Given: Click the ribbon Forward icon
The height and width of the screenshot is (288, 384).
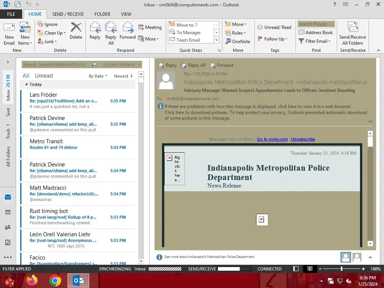Looking at the screenshot, I should coord(127,31).
